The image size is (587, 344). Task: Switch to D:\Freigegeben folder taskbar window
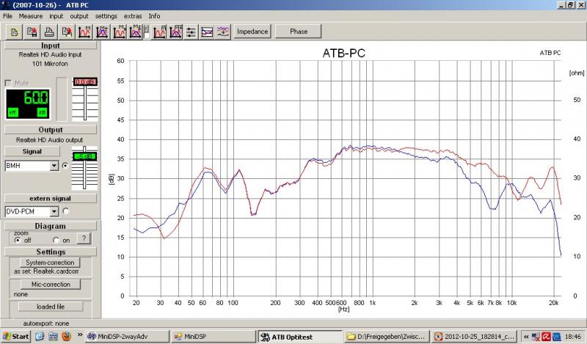click(x=387, y=337)
